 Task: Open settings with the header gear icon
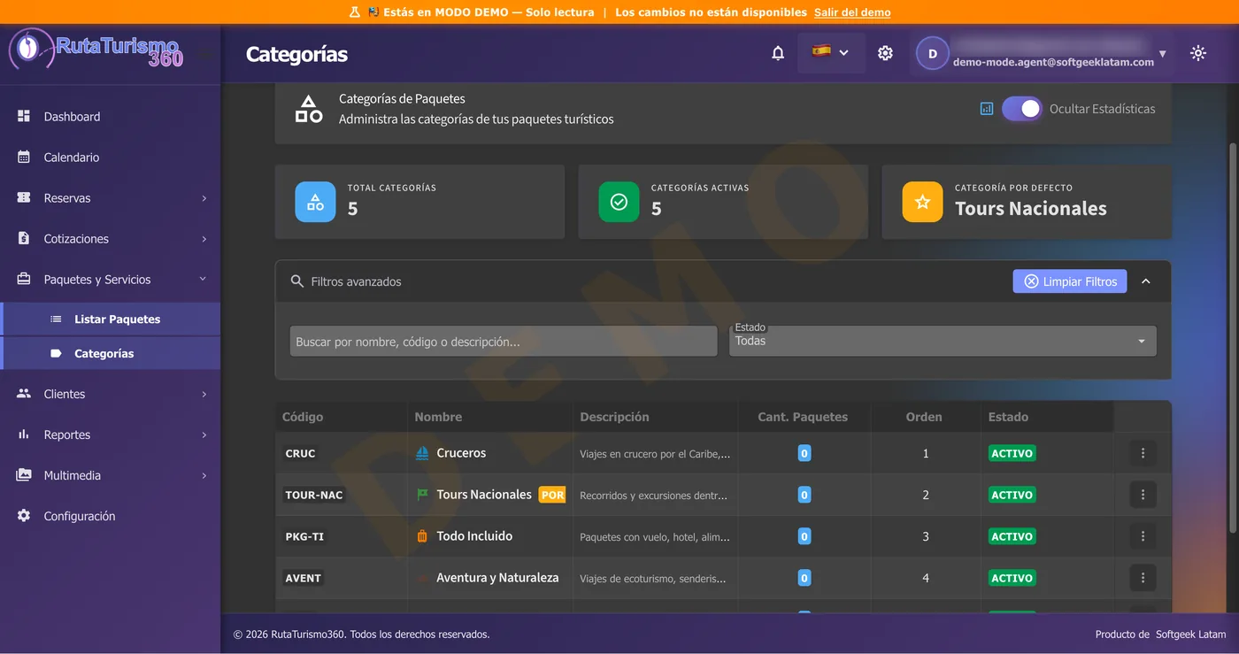point(885,54)
